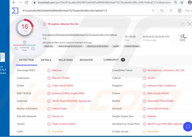The height and width of the screenshot is (137, 192).
Task: Click the reanalyze file icon
Action: click(x=182, y=24)
